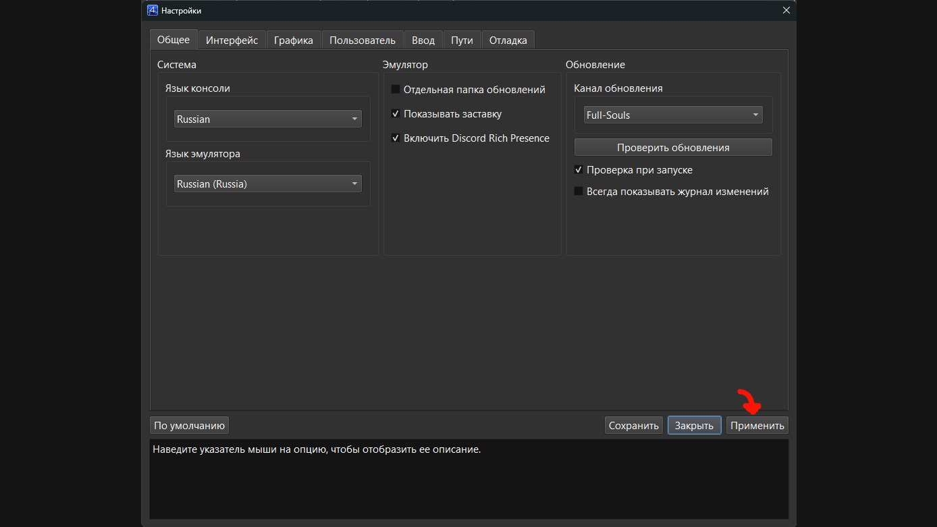Click the Закрыть button
Image resolution: width=937 pixels, height=527 pixels.
[695, 425]
